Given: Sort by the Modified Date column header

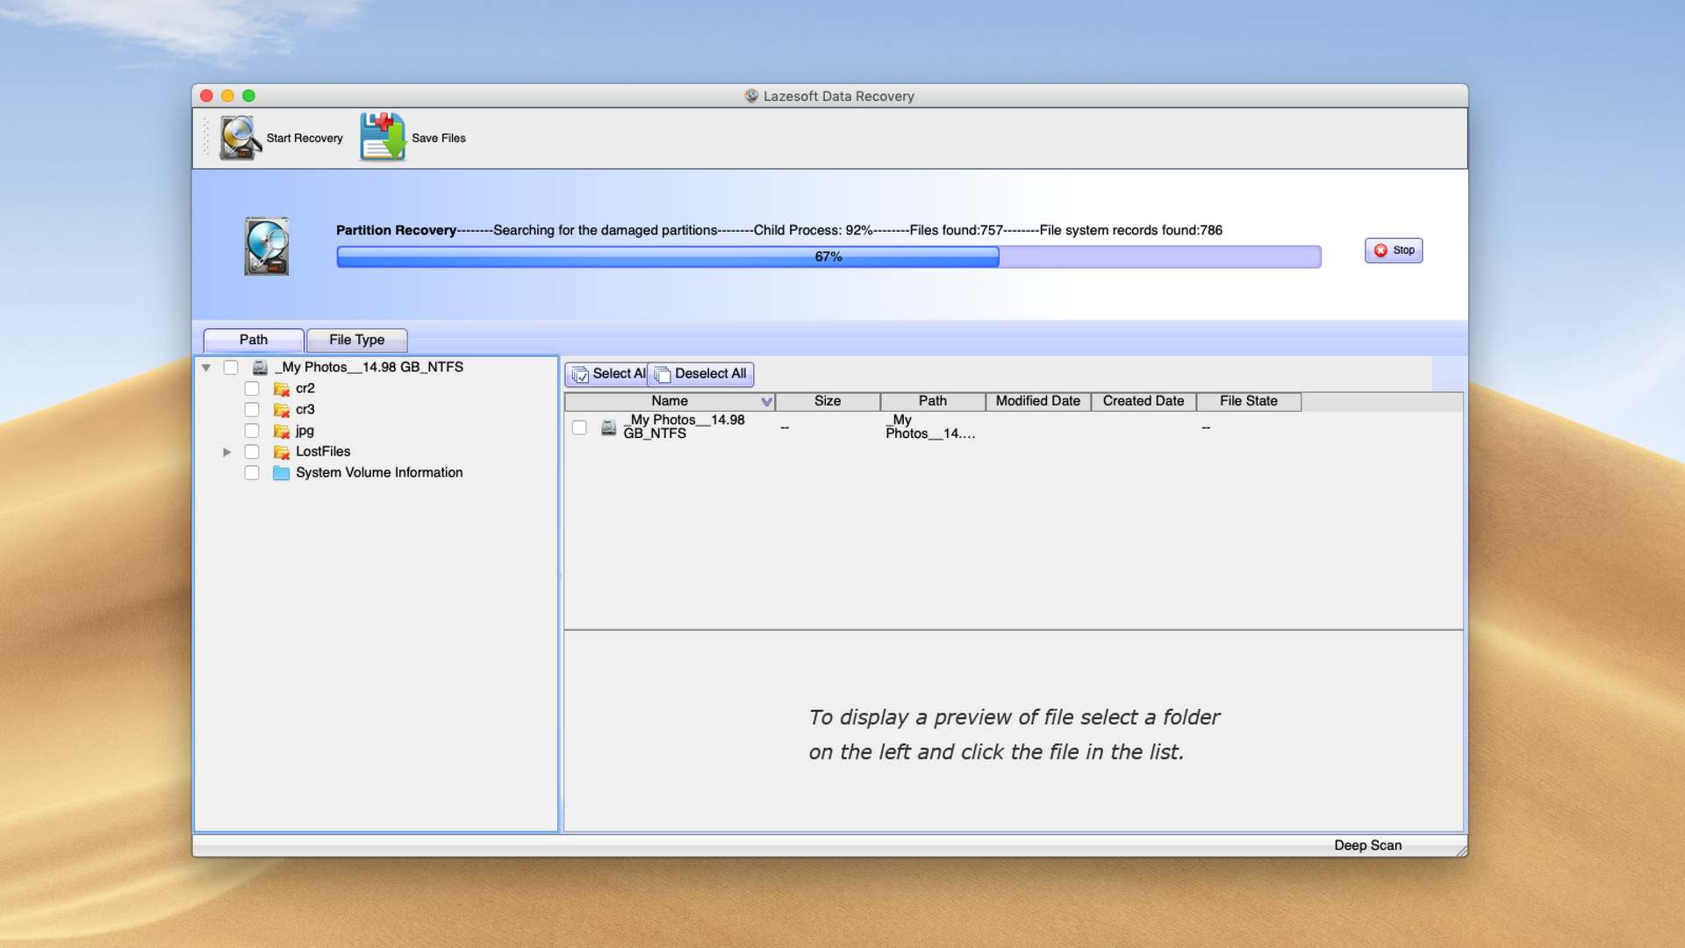Looking at the screenshot, I should click(x=1038, y=401).
